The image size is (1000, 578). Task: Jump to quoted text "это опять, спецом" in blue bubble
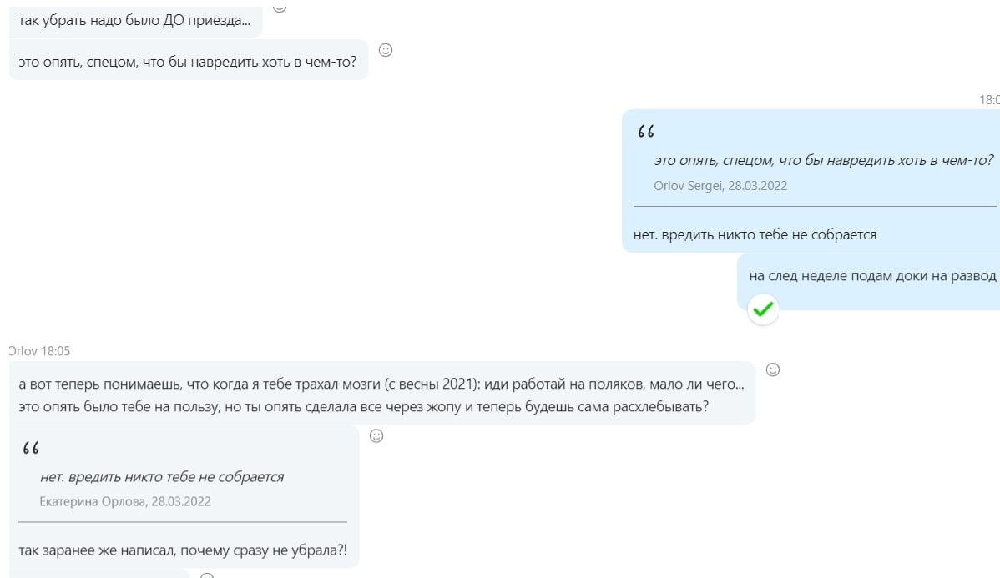coord(823,161)
